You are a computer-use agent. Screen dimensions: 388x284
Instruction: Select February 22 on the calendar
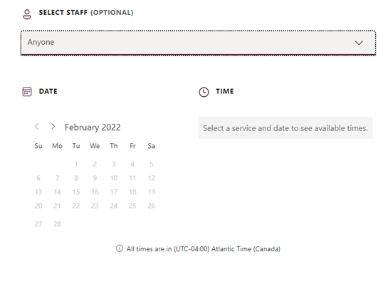(76, 206)
